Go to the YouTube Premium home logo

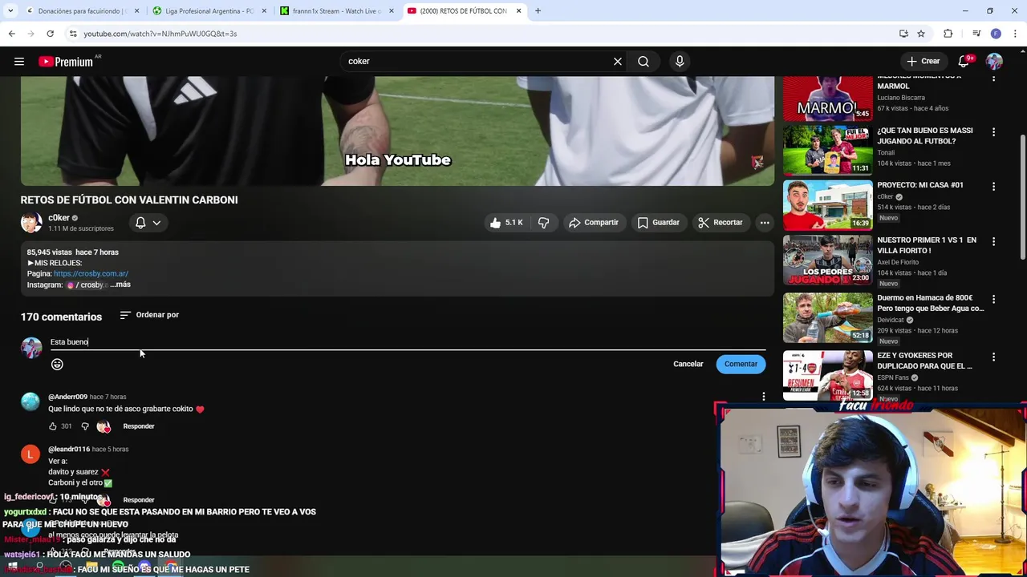pyautogui.click(x=66, y=62)
